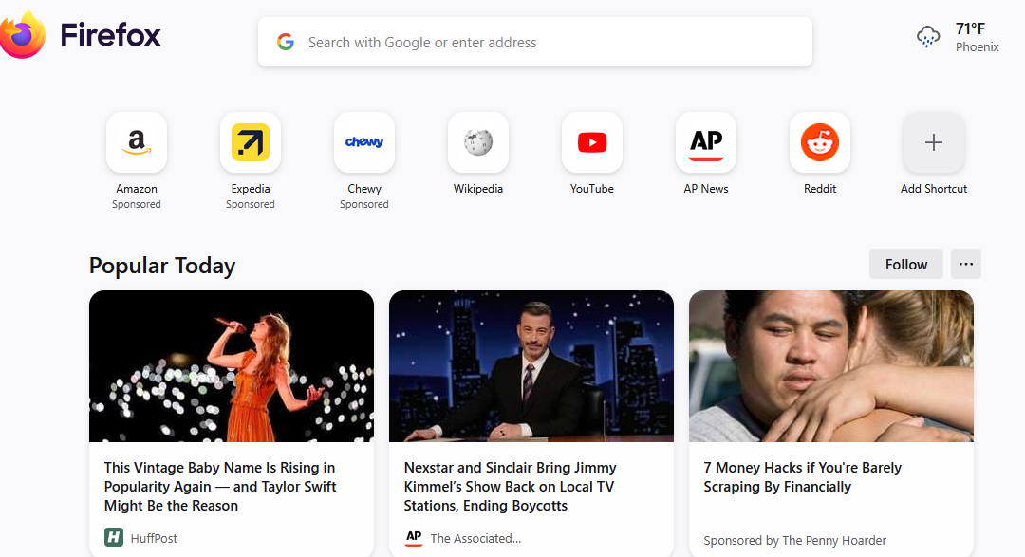Open the Amazon shortcut icon

[137, 142]
